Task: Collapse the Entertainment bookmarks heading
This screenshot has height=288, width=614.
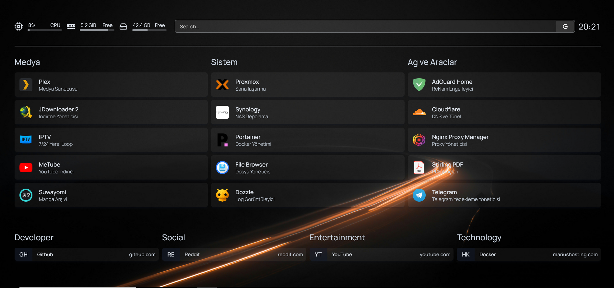Action: click(x=337, y=237)
